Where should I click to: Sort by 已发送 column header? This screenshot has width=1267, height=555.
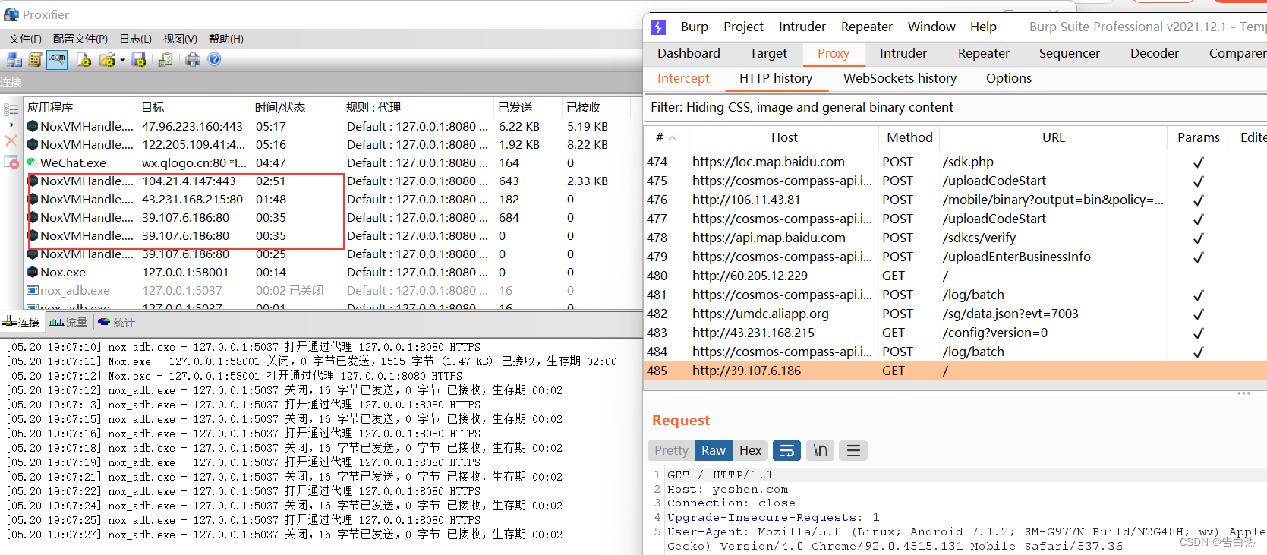(x=528, y=107)
